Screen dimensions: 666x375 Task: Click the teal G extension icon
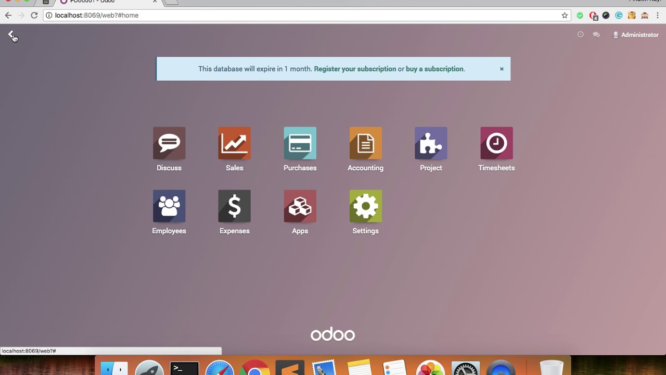click(619, 16)
